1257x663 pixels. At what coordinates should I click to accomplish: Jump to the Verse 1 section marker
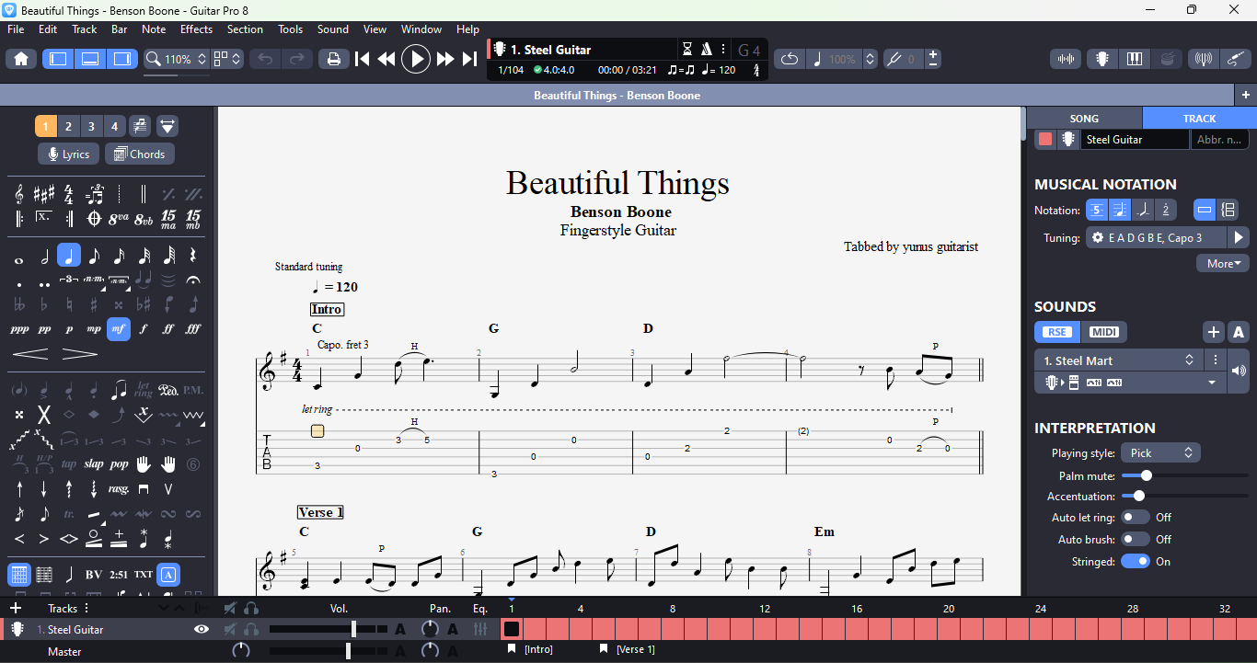click(628, 650)
